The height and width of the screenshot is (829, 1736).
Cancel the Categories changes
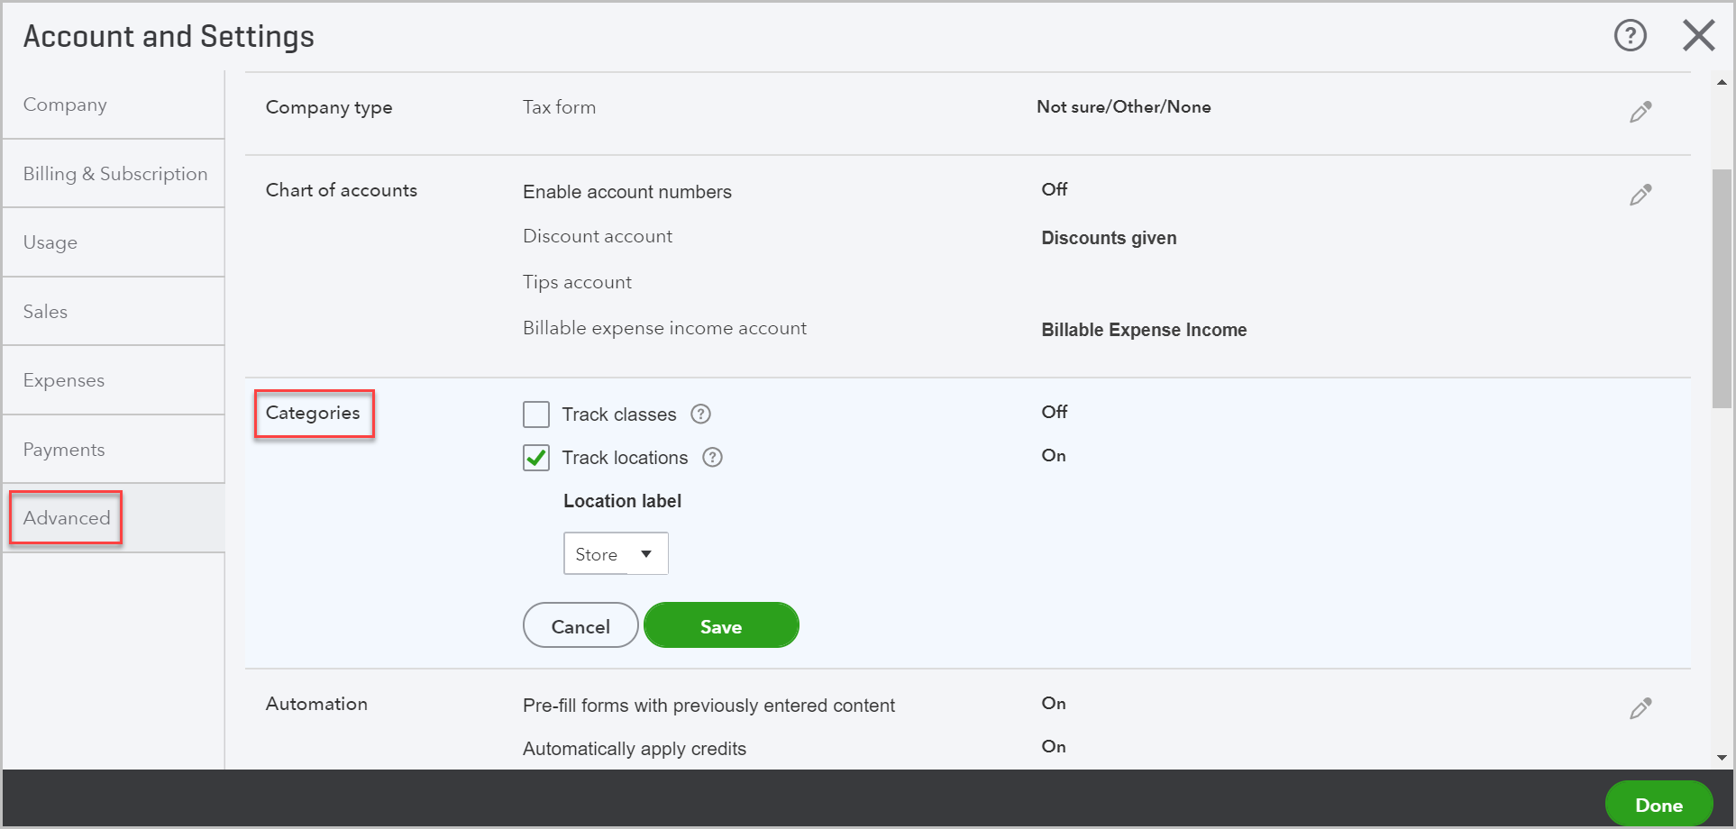pos(580,625)
